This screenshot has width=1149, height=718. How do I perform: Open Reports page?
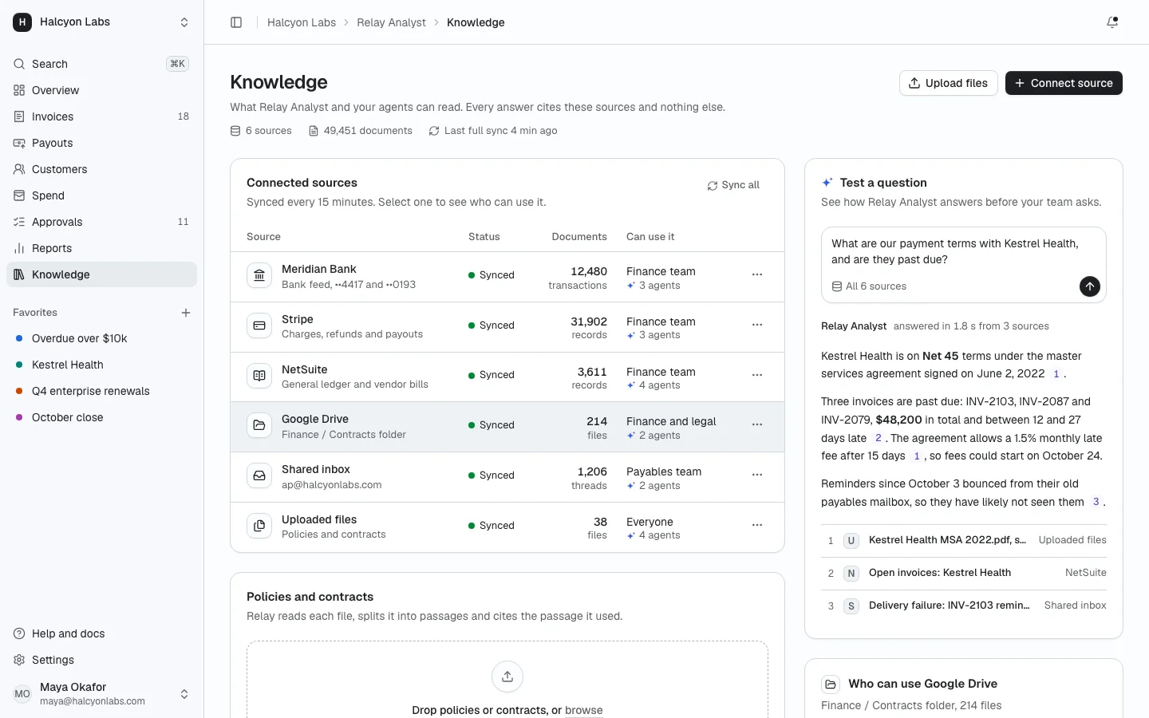tap(101, 248)
